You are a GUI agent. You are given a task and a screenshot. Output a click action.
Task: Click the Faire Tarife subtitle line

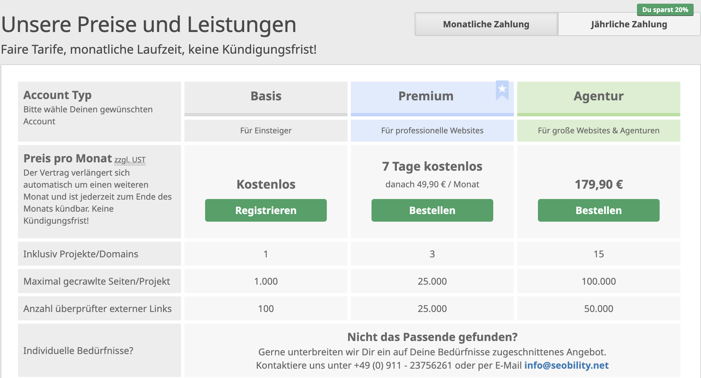click(x=159, y=49)
